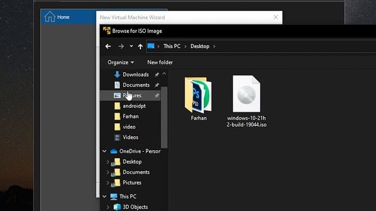376x211 pixels.
Task: Click pin icon beside pinned Pictures
Action: click(x=157, y=96)
